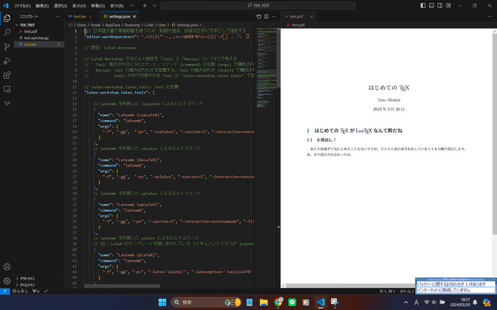Show errors and warnings in status bar

(x=20, y=291)
